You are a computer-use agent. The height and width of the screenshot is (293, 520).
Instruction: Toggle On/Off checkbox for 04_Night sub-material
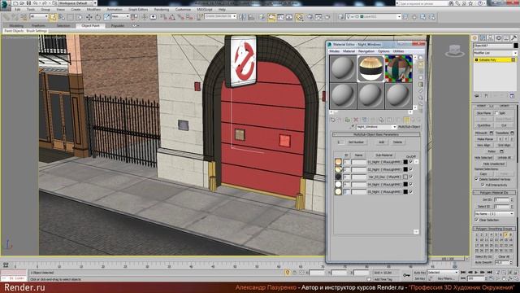(411, 184)
